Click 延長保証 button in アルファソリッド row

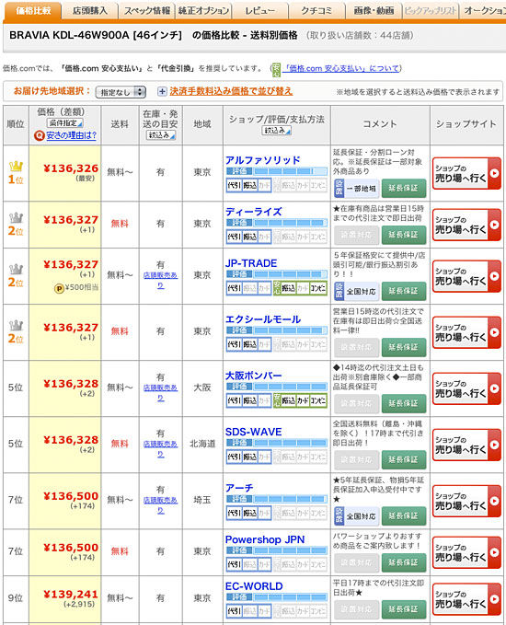(404, 188)
